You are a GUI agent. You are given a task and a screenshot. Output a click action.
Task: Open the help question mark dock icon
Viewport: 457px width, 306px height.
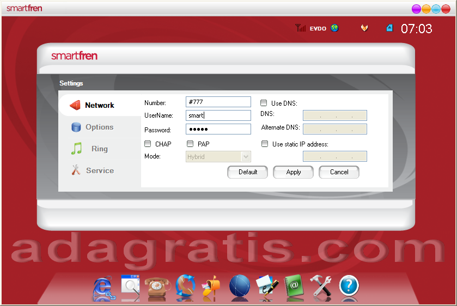coord(349,286)
